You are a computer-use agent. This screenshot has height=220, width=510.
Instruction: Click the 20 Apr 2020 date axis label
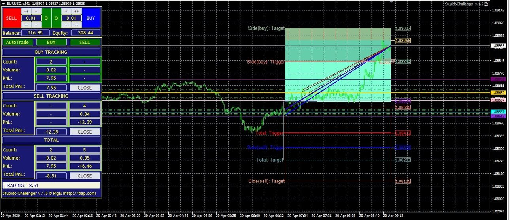11,216
